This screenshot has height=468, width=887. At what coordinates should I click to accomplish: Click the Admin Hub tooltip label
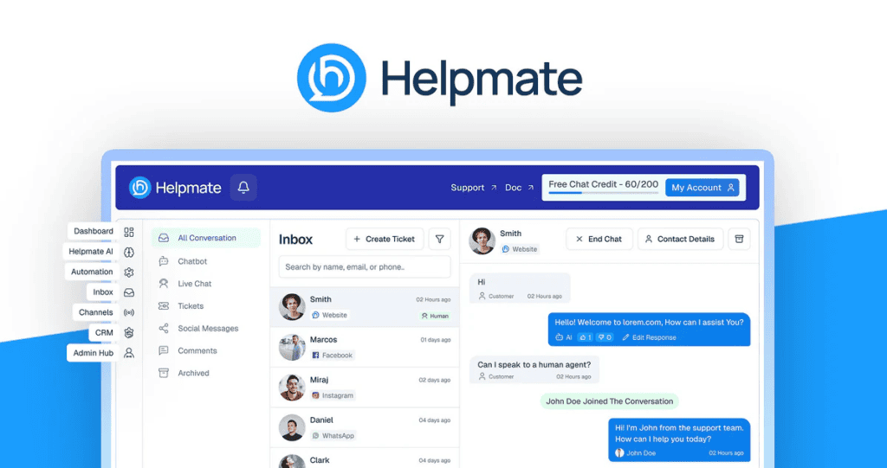(x=93, y=353)
